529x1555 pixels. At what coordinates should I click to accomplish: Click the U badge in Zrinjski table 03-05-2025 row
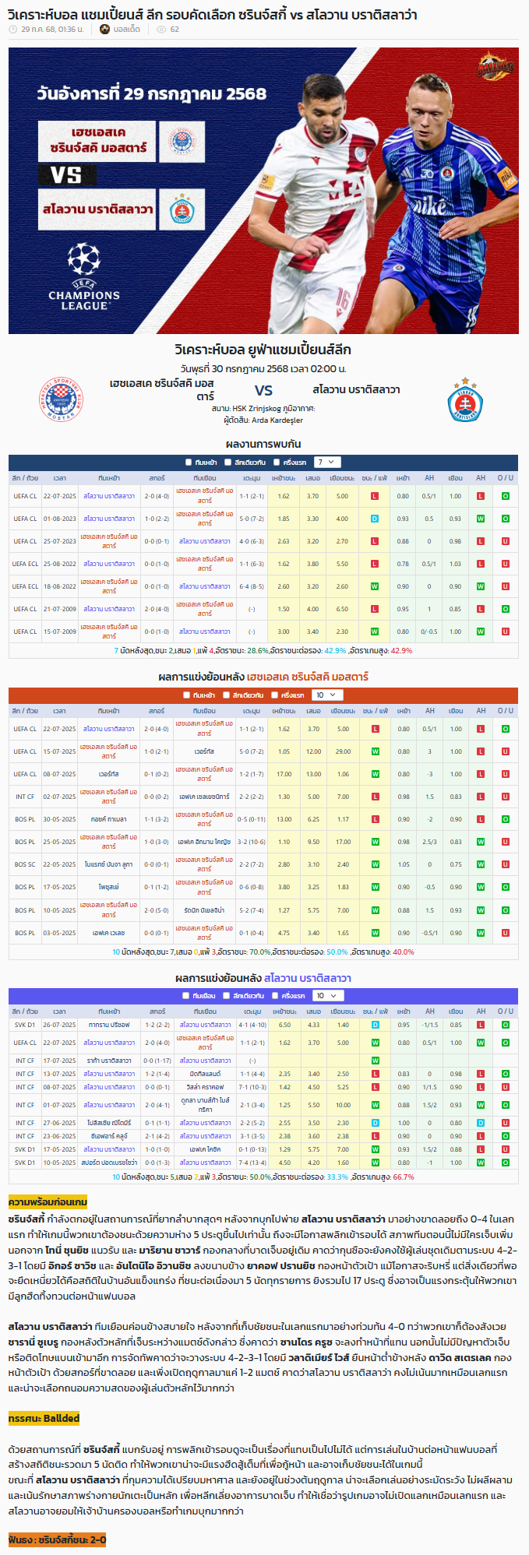pos(506,933)
